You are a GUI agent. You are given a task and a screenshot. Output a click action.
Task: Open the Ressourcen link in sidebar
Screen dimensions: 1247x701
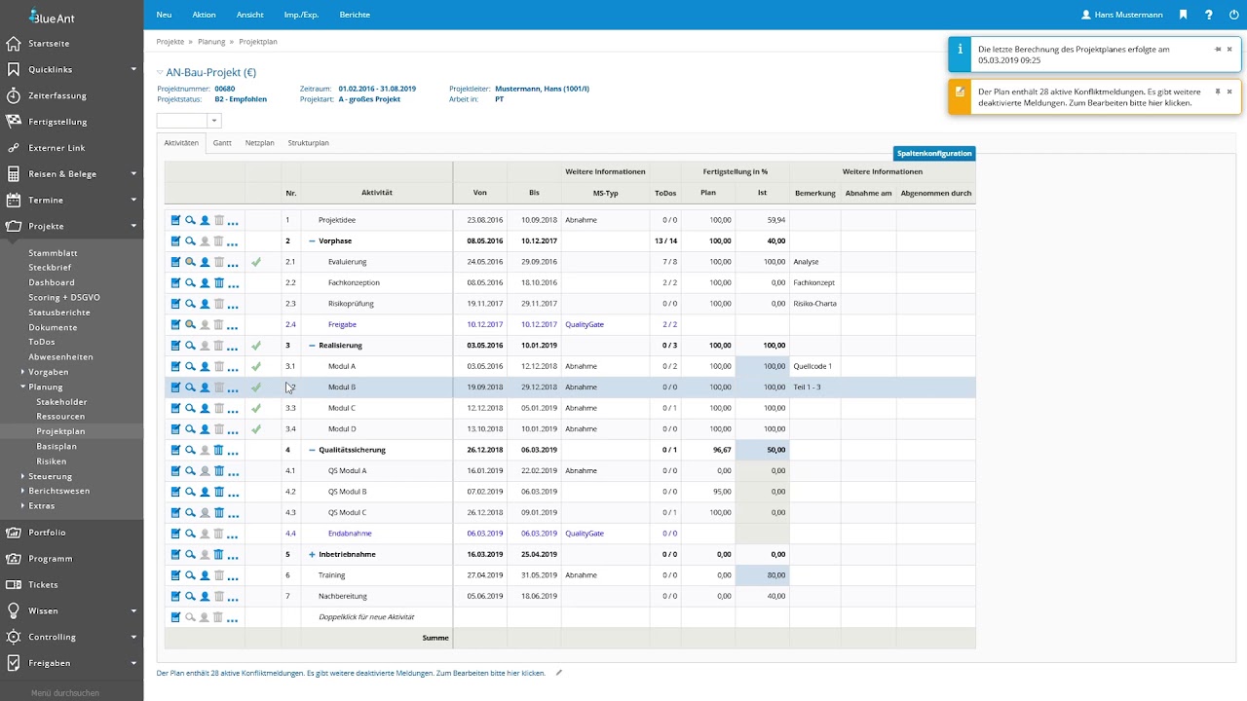point(60,417)
